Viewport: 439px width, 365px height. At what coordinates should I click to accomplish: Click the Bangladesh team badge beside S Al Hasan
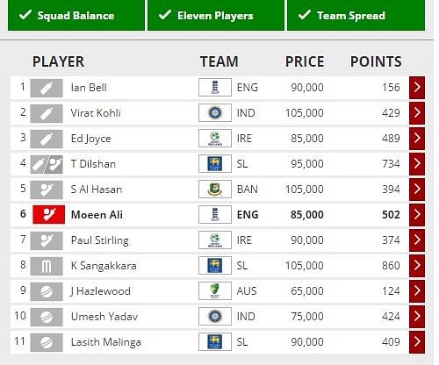pyautogui.click(x=215, y=189)
